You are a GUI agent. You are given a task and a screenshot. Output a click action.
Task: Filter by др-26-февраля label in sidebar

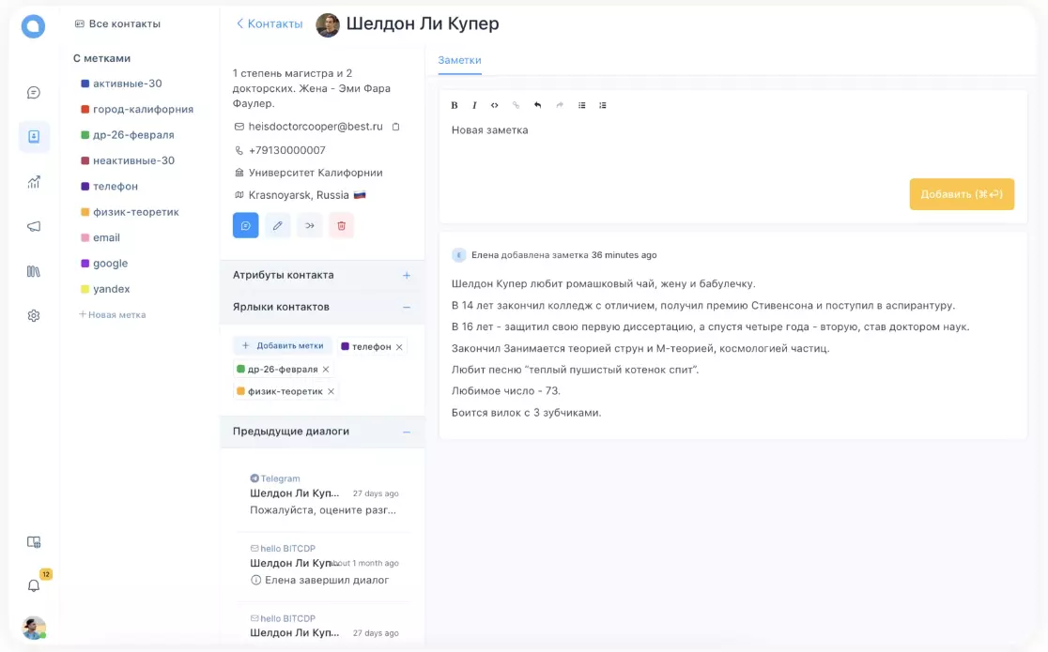(128, 135)
